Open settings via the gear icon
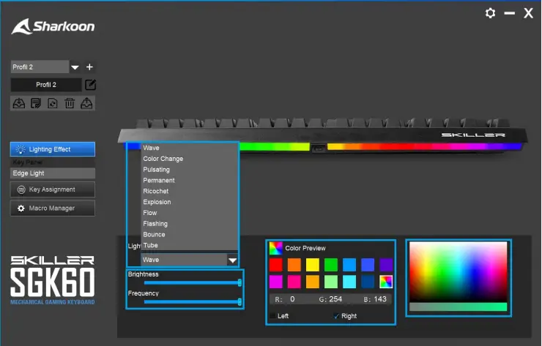Screen dimensions: 542x346 (x=491, y=13)
